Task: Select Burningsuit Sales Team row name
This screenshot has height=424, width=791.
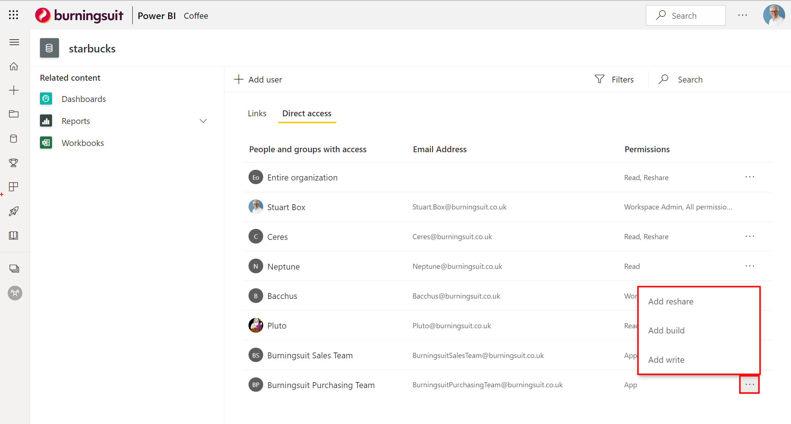Action: pos(310,355)
